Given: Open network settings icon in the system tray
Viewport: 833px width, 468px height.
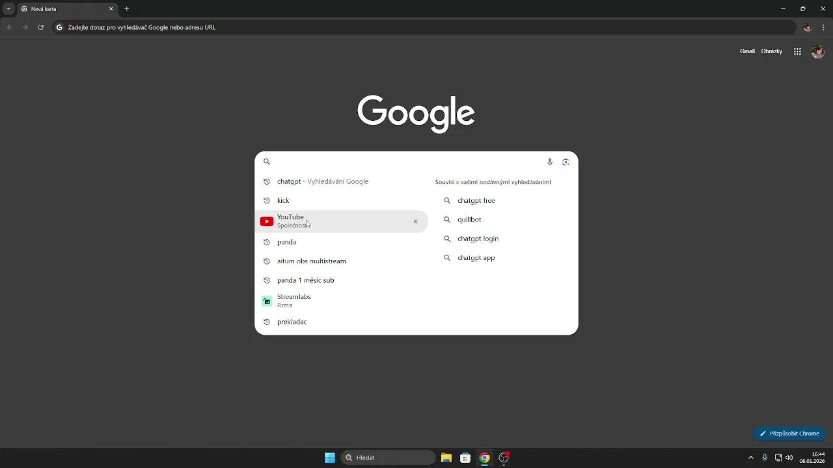Looking at the screenshot, I should tap(778, 458).
